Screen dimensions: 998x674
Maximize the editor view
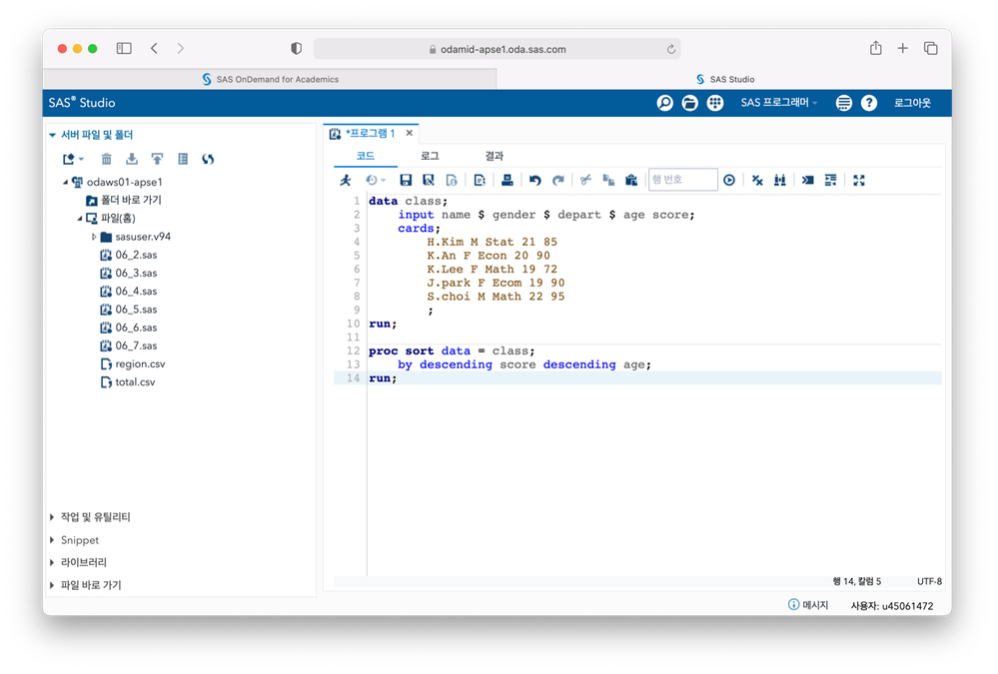859,180
